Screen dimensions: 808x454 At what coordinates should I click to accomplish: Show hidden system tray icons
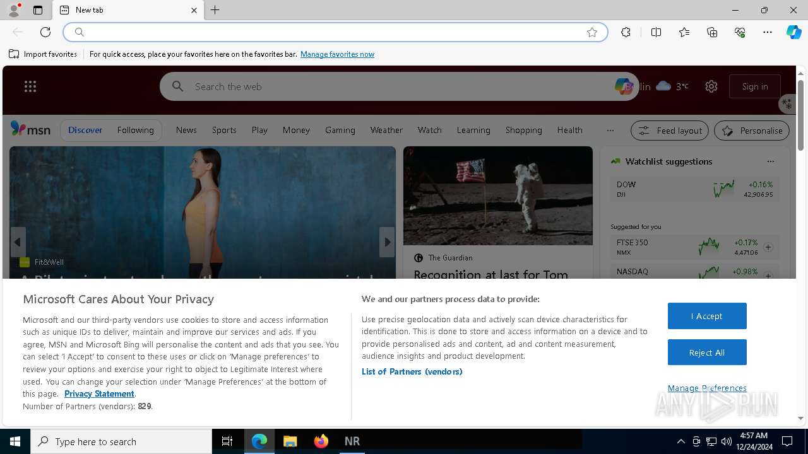tap(680, 441)
